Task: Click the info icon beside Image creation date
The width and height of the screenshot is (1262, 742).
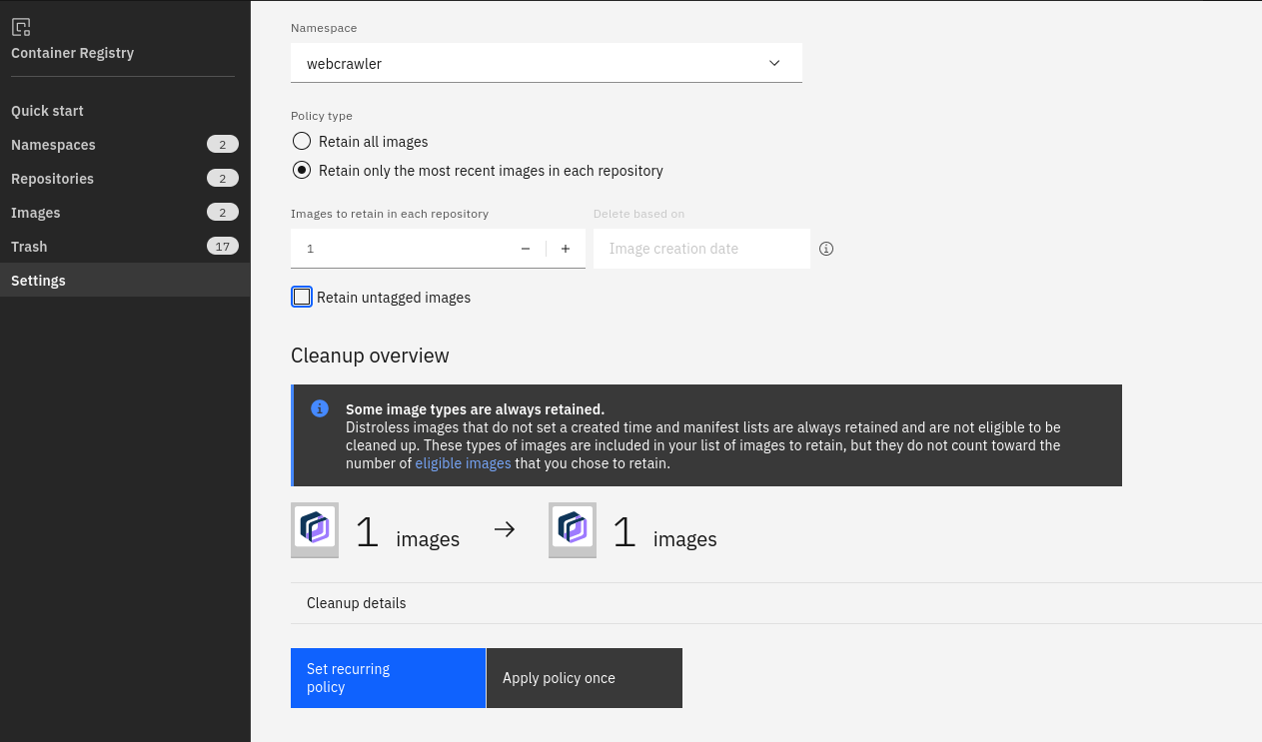Action: point(825,249)
